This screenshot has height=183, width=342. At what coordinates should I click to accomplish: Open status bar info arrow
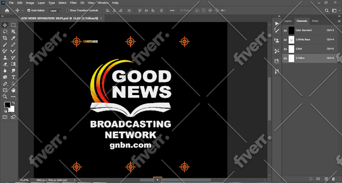[74, 180]
